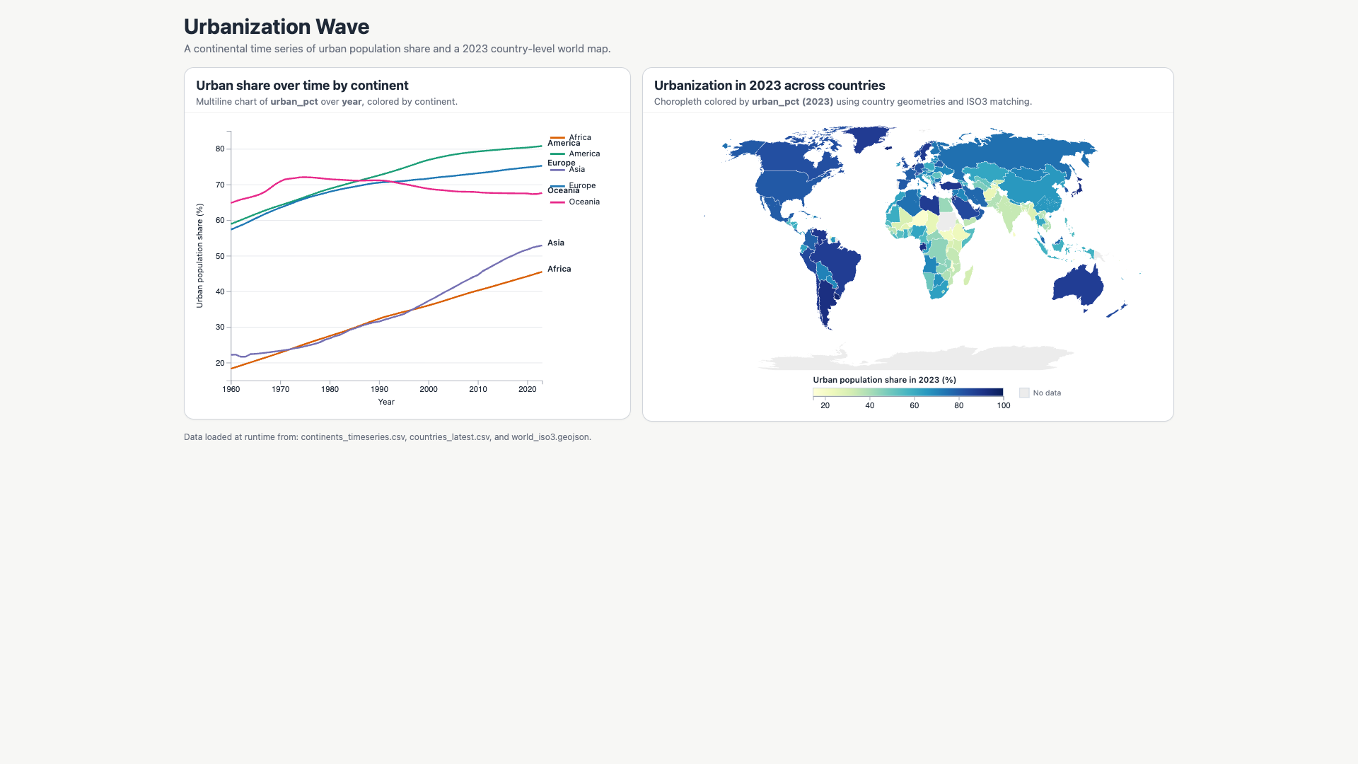Click the pink Oceania legend line swatch
Viewport: 1358px width, 764px height.
[x=557, y=202]
